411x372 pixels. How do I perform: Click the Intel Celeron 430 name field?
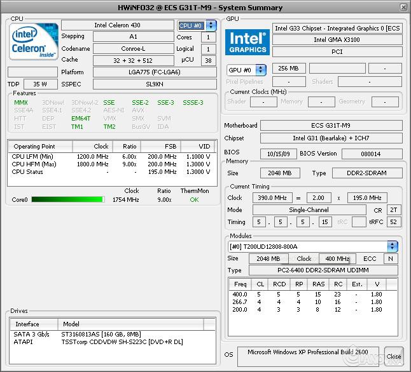pyautogui.click(x=117, y=25)
